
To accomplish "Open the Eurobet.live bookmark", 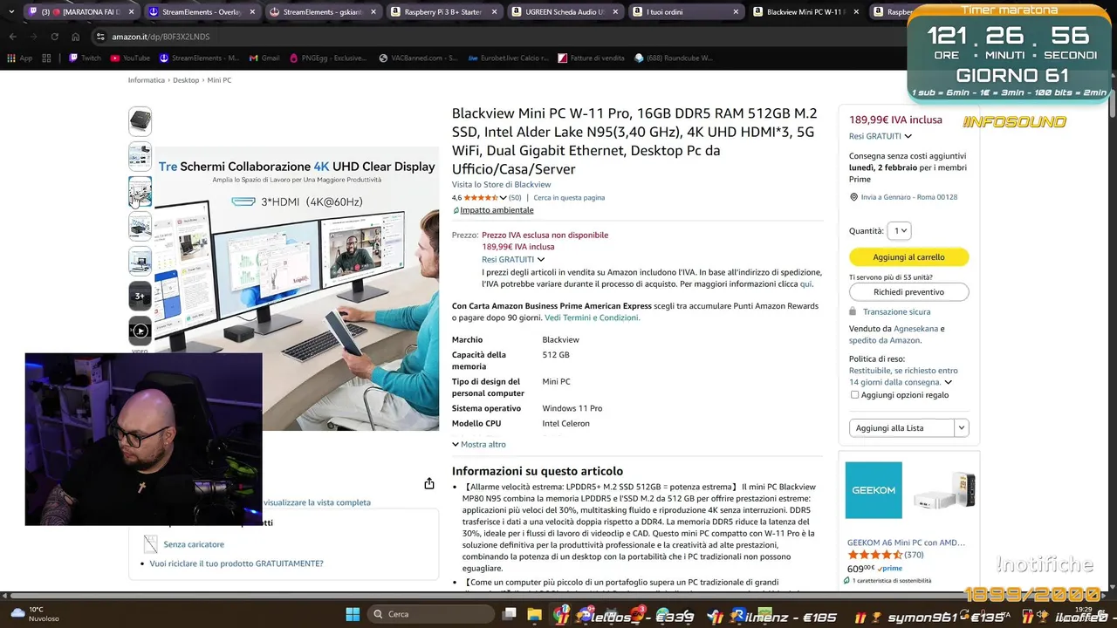I will 508,58.
